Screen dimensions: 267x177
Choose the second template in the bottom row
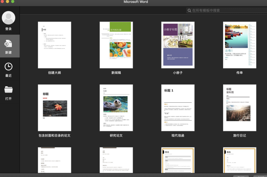[x=116, y=160]
